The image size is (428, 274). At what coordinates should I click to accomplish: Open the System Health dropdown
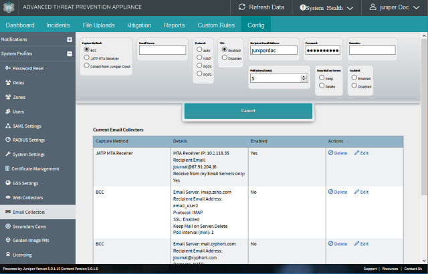tap(326, 8)
